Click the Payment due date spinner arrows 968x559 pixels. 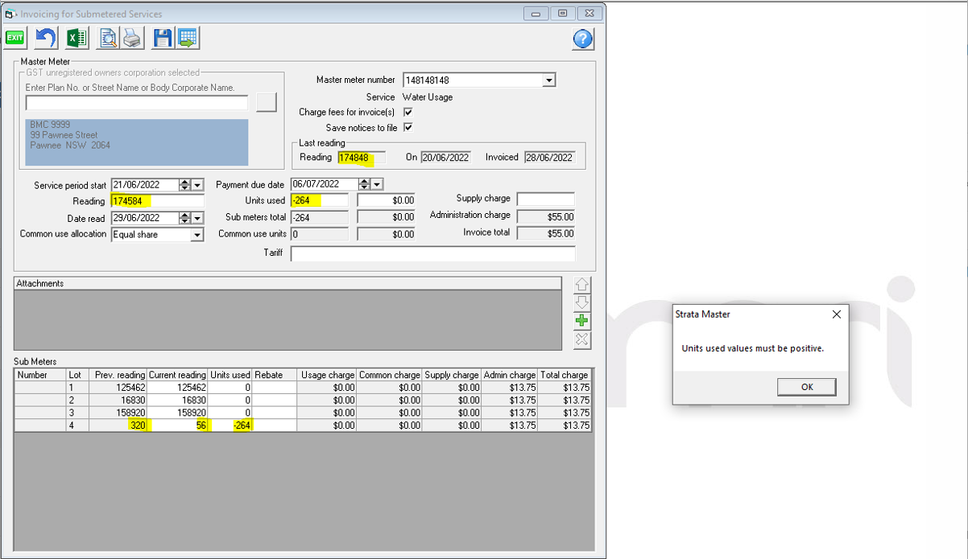pos(364,184)
